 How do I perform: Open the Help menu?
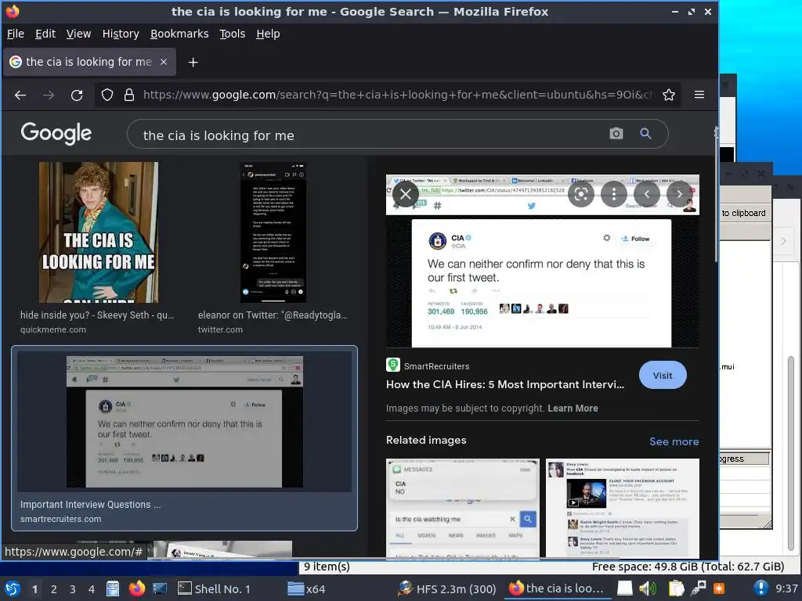(x=268, y=34)
